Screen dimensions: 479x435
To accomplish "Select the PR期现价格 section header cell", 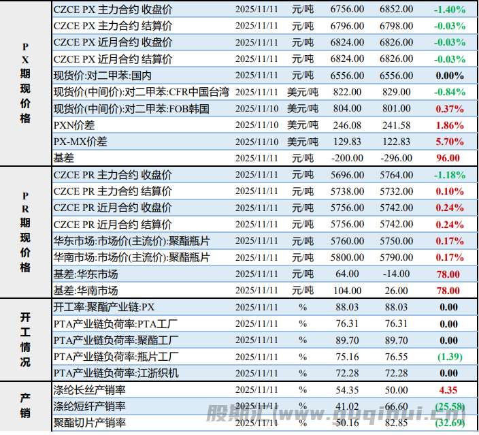I will (x=25, y=231).
